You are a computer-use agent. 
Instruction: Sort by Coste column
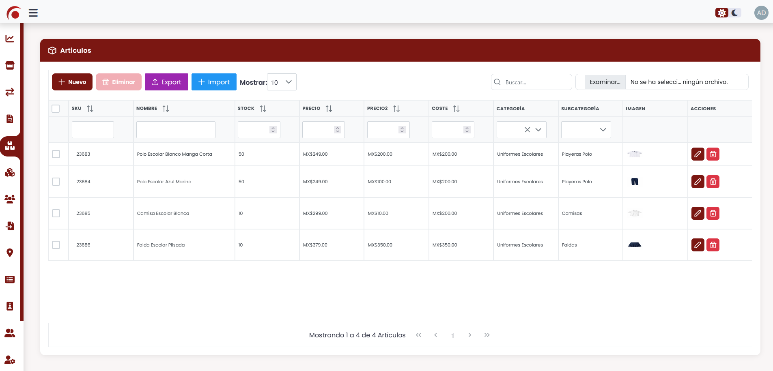click(x=456, y=109)
